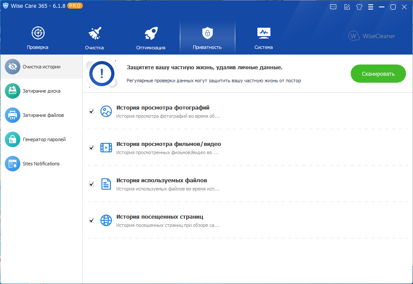
Task: Click the Генератор паролей lock icon
Action: coord(13,139)
